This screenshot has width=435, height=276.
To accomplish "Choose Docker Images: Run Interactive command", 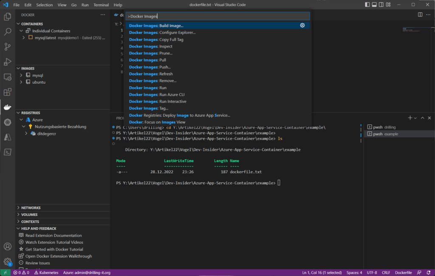I will [218, 101].
